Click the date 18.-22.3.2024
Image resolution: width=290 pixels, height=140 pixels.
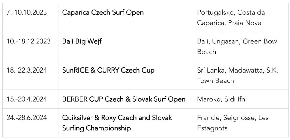27,70
